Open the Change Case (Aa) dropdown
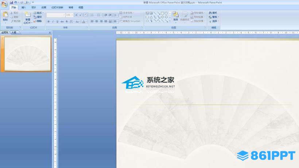 [x=77, y=21]
